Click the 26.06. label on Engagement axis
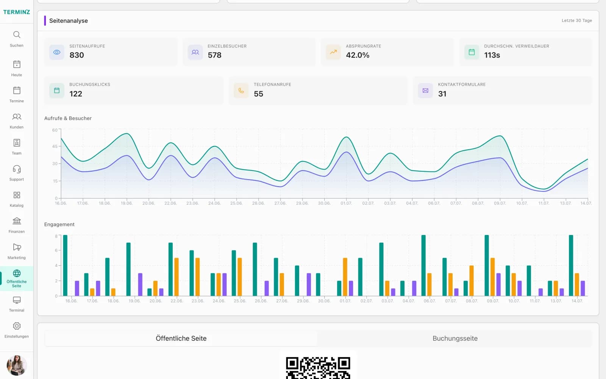This screenshot has width=606, height=379. coord(261,301)
